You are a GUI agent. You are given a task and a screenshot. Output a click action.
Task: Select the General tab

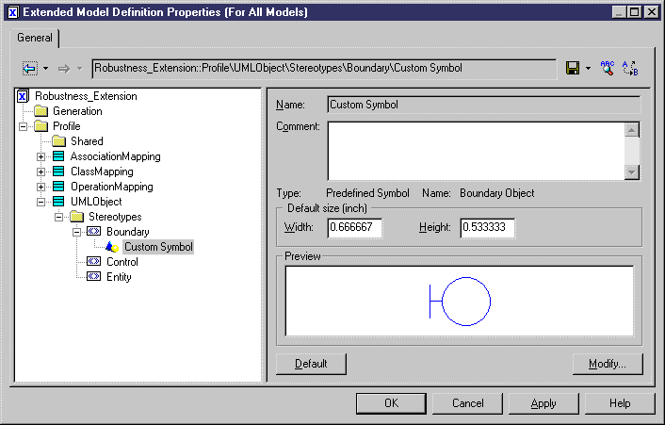pos(35,38)
